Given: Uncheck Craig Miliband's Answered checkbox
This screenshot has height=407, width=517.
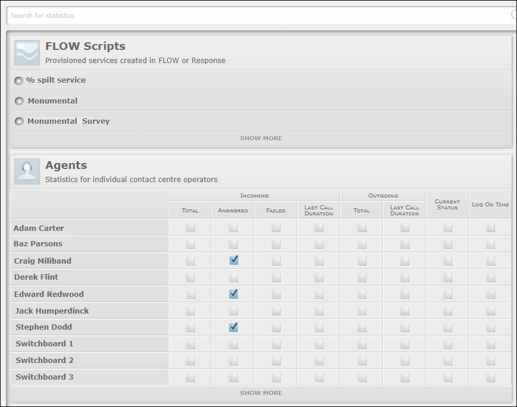Looking at the screenshot, I should pyautogui.click(x=233, y=260).
